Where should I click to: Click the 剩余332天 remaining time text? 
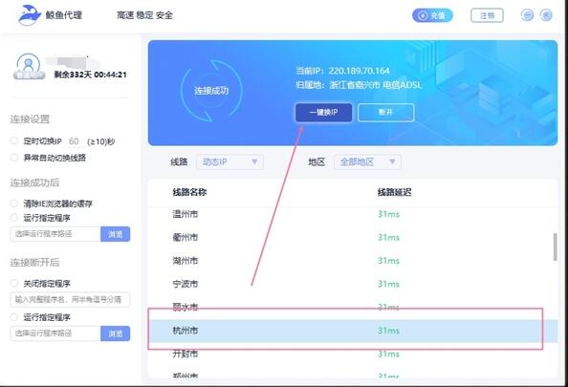click(x=90, y=75)
